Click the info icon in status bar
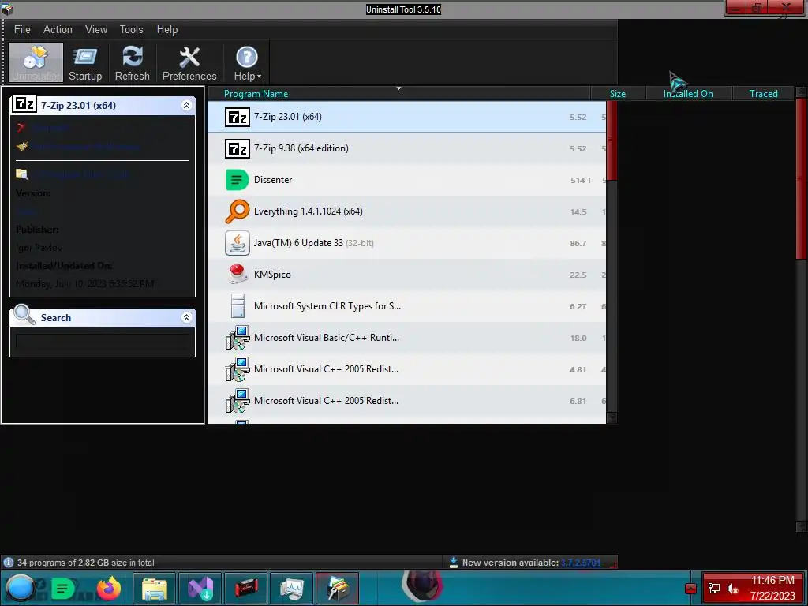 [8, 562]
